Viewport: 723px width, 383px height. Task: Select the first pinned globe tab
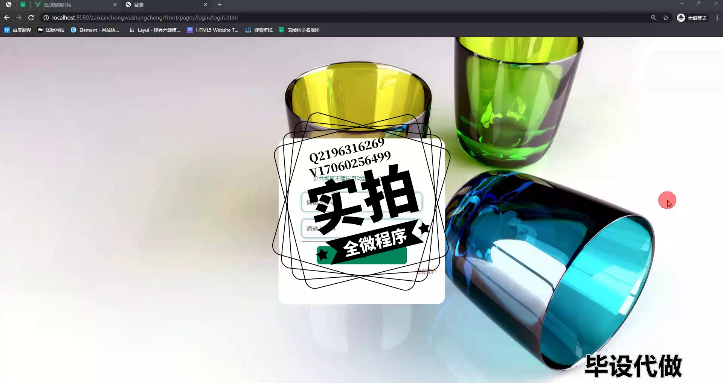pos(9,5)
